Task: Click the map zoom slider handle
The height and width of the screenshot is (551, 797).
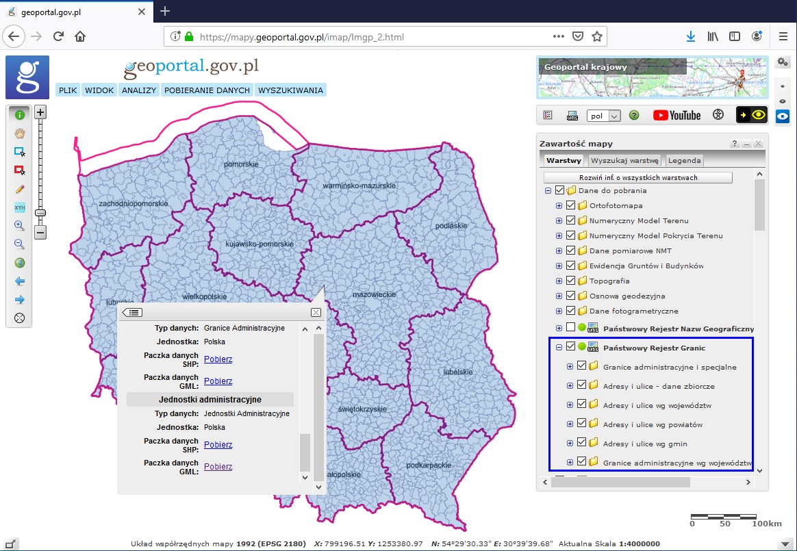Action: tap(40, 213)
